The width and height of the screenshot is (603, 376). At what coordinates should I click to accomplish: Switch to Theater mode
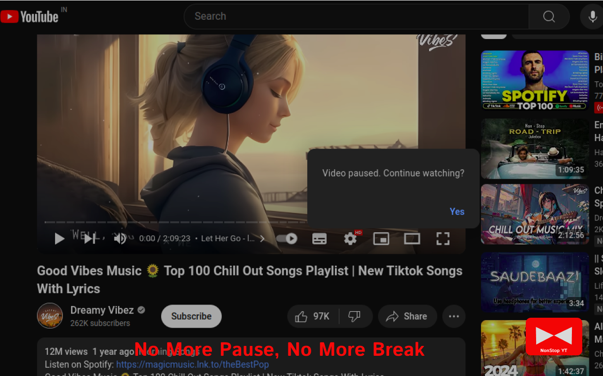coord(412,239)
